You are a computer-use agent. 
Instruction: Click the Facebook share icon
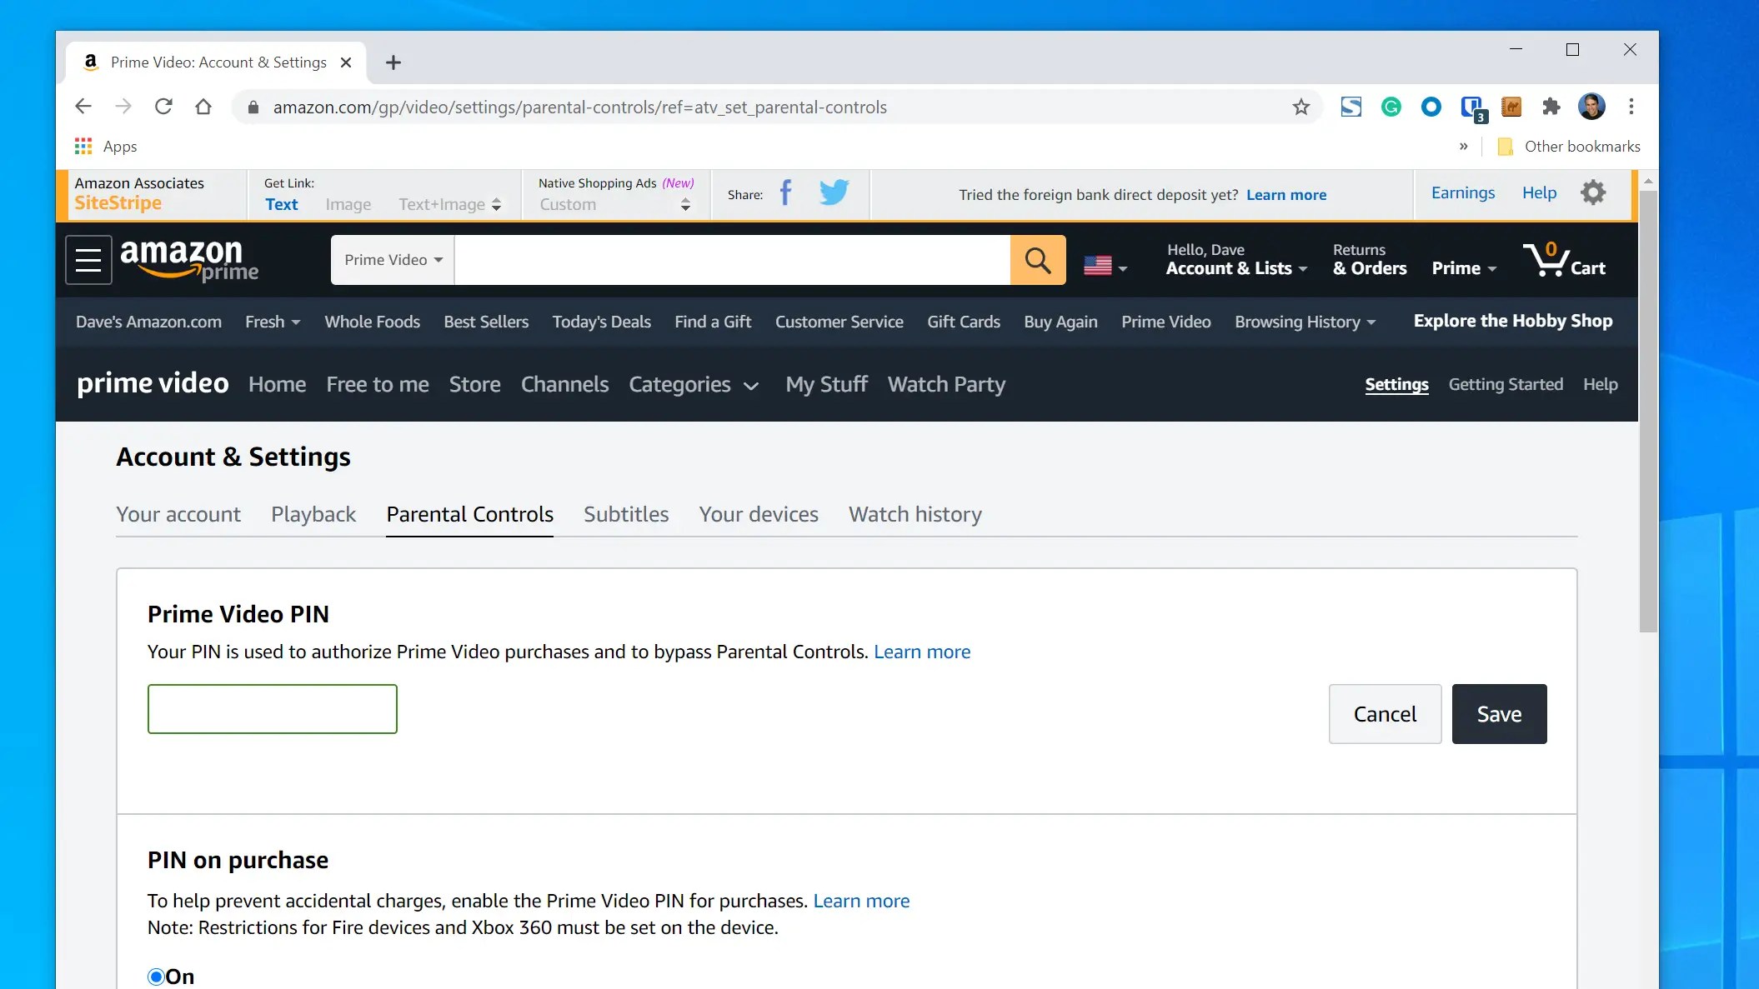click(785, 193)
